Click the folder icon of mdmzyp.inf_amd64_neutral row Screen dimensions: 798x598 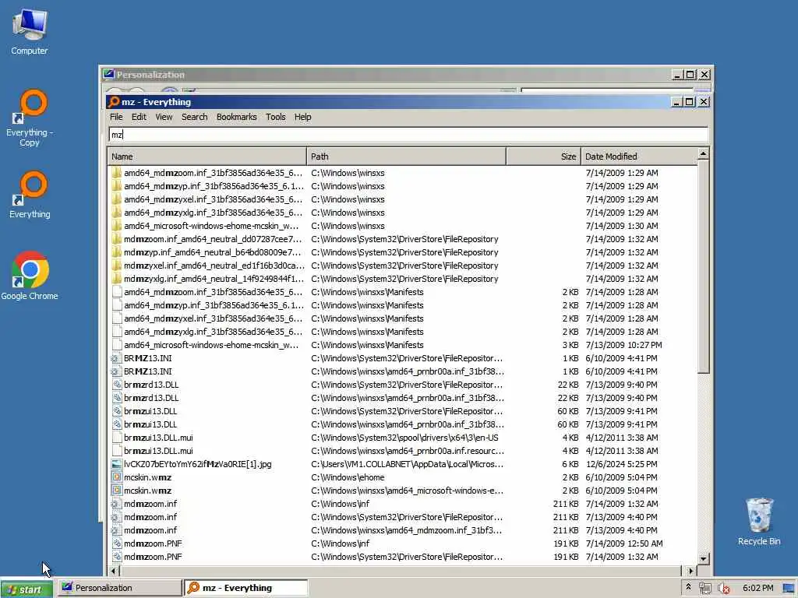click(x=117, y=252)
